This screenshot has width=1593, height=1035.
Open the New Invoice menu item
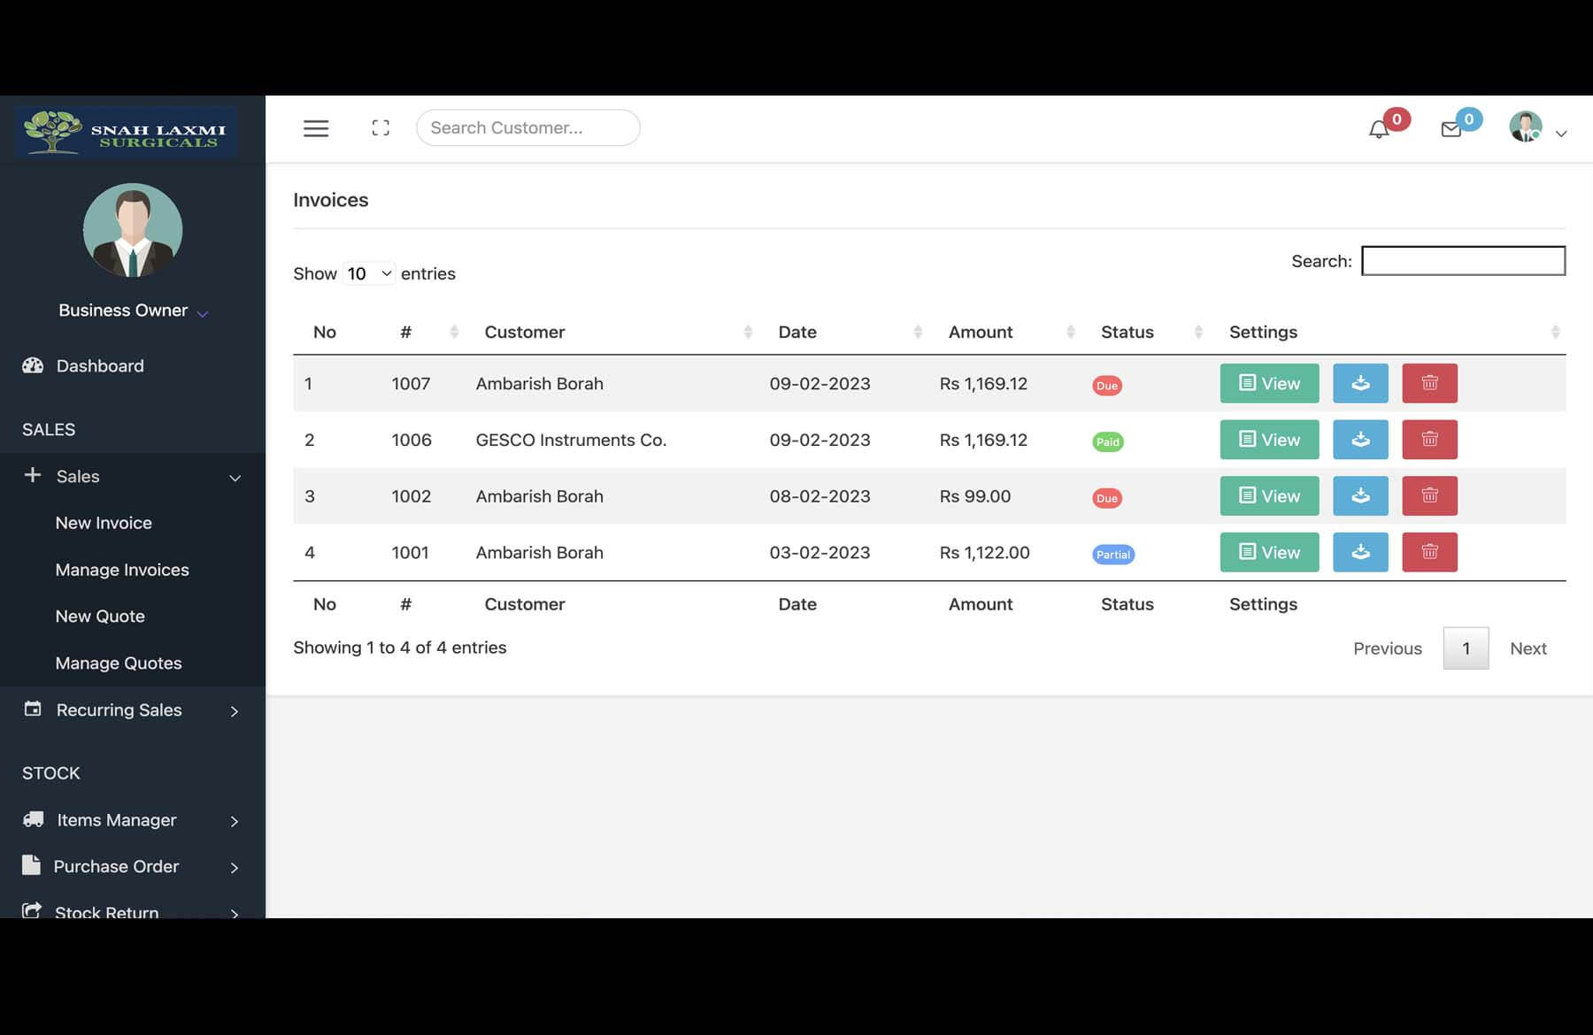coord(104,523)
